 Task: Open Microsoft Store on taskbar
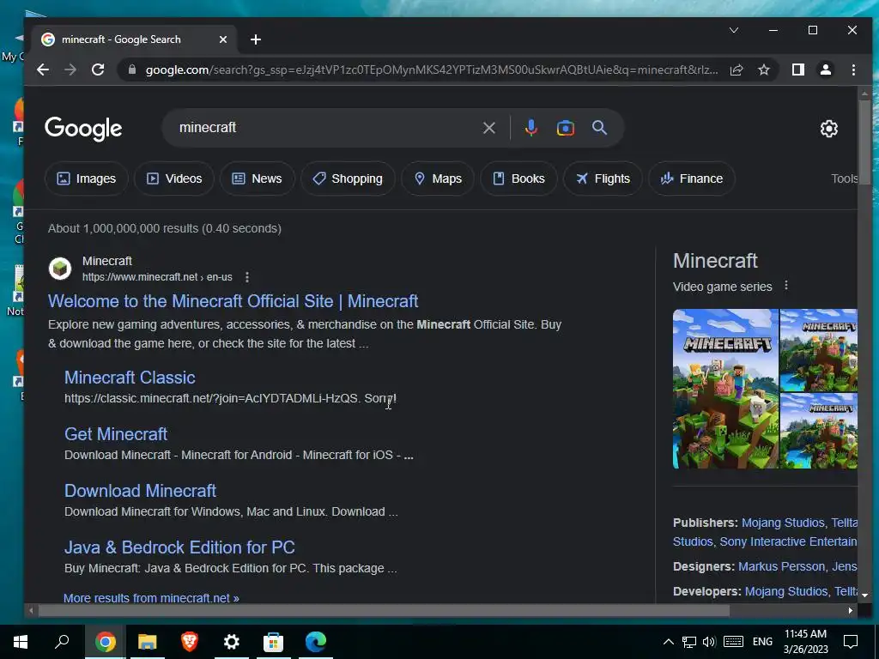point(274,642)
